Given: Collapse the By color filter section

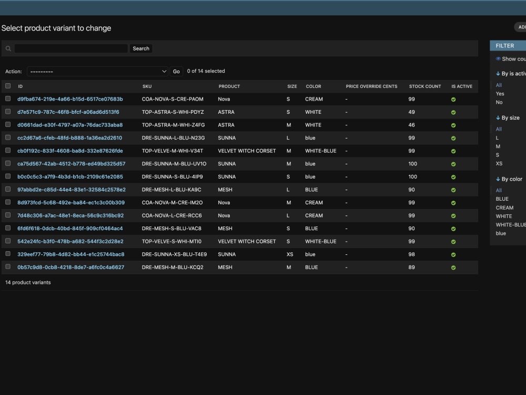Looking at the screenshot, I should coord(509,179).
